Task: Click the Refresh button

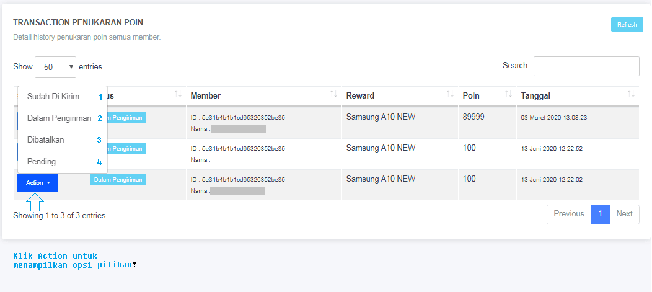Action: coord(627,25)
